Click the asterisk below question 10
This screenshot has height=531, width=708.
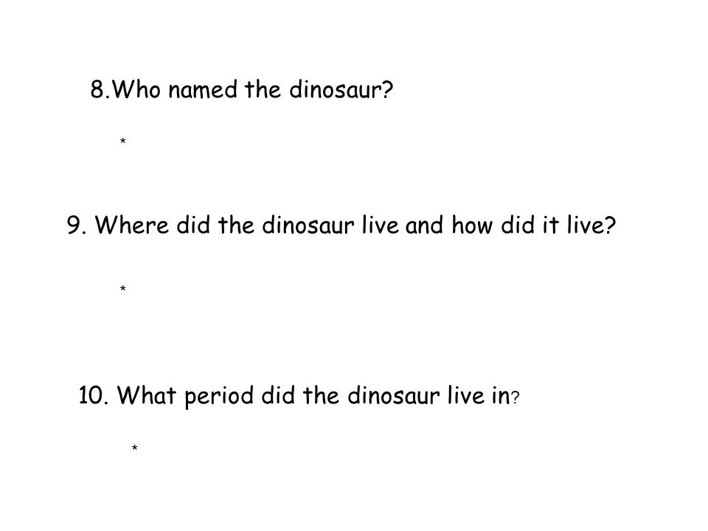(134, 448)
